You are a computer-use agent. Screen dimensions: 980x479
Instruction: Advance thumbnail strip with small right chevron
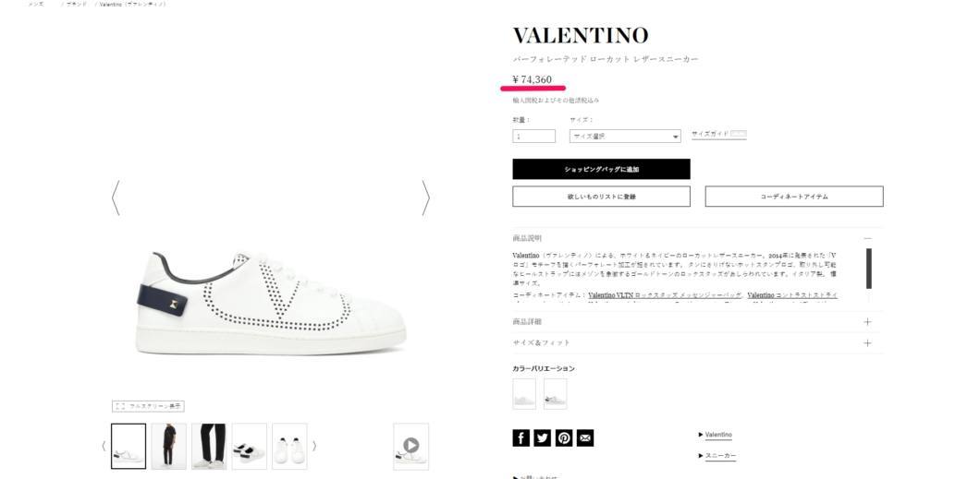click(313, 446)
